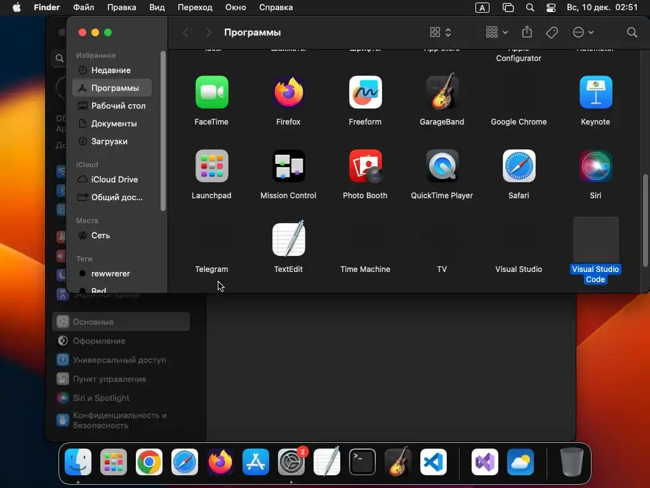This screenshot has width=650, height=488.
Task: Go back in Finder navigation
Action: [186, 32]
